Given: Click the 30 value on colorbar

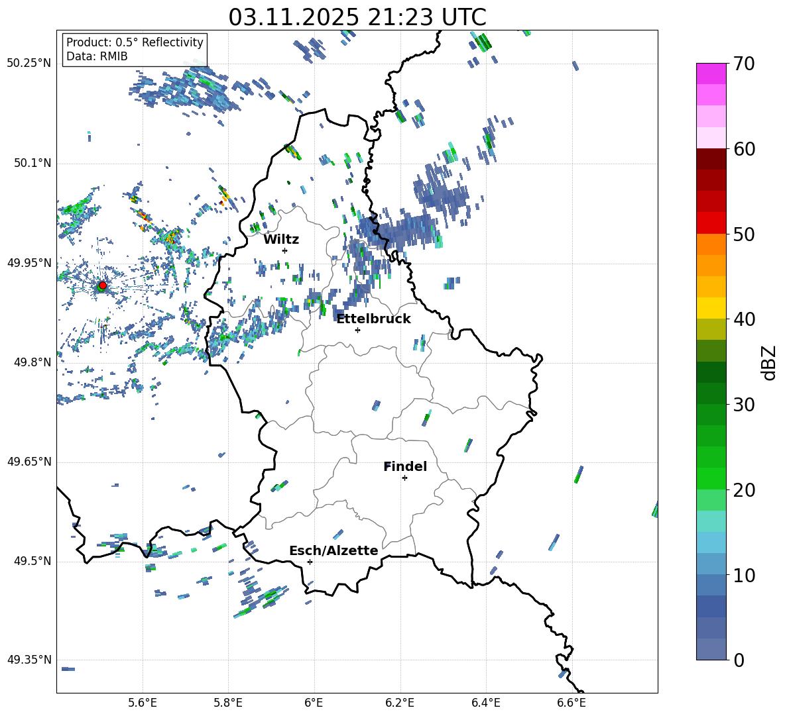Looking at the screenshot, I should click(x=744, y=405).
